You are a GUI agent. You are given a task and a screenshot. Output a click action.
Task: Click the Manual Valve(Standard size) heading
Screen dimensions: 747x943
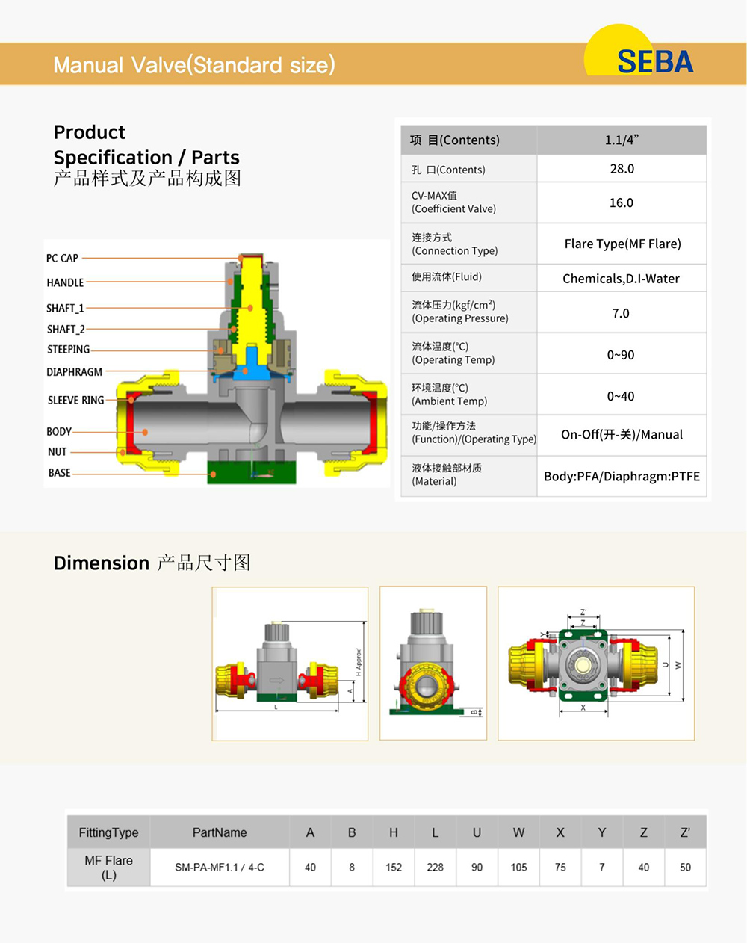tap(194, 65)
